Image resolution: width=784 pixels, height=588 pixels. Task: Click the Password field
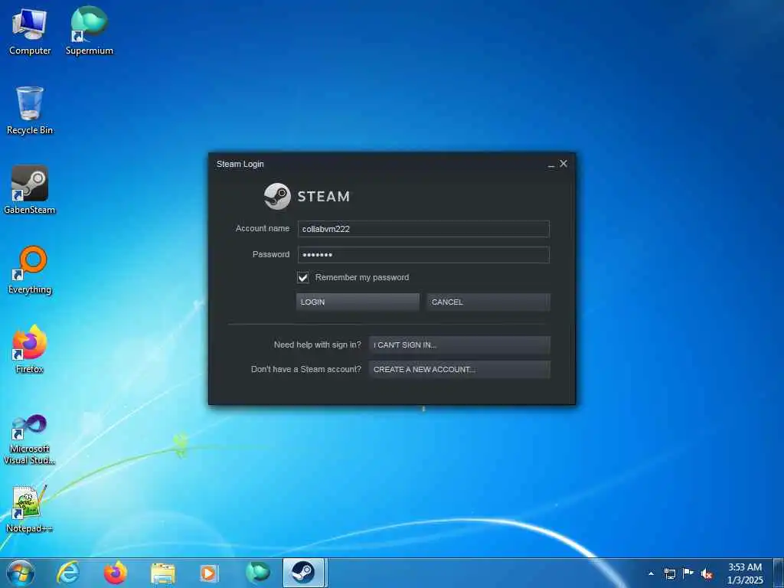tap(423, 254)
